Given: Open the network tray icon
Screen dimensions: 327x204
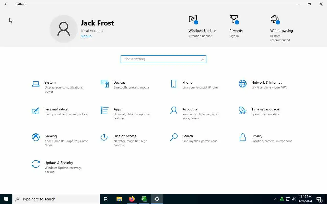Looking at the screenshot, I should 288,199.
